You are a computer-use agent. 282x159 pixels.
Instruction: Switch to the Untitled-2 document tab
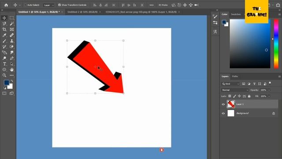(x=82, y=12)
